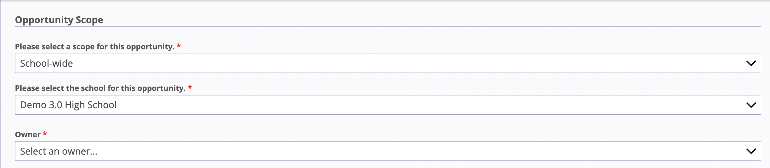Click the "Please select a scope for this opportunity" label
Image resolution: width=770 pixels, height=168 pixels.
94,47
